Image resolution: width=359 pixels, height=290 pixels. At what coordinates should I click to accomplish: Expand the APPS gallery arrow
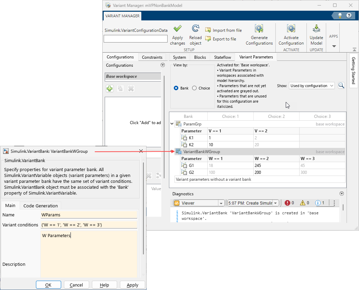point(334,46)
